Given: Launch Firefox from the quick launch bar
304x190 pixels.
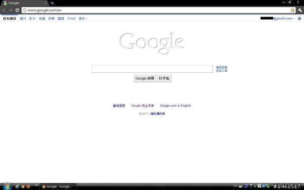Looking at the screenshot, I should point(28,186).
